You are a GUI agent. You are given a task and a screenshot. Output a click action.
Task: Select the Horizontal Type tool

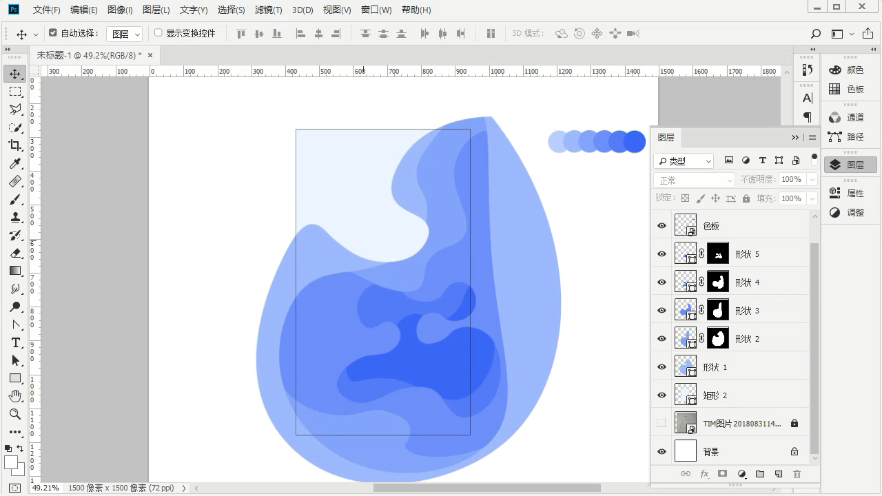[15, 342]
